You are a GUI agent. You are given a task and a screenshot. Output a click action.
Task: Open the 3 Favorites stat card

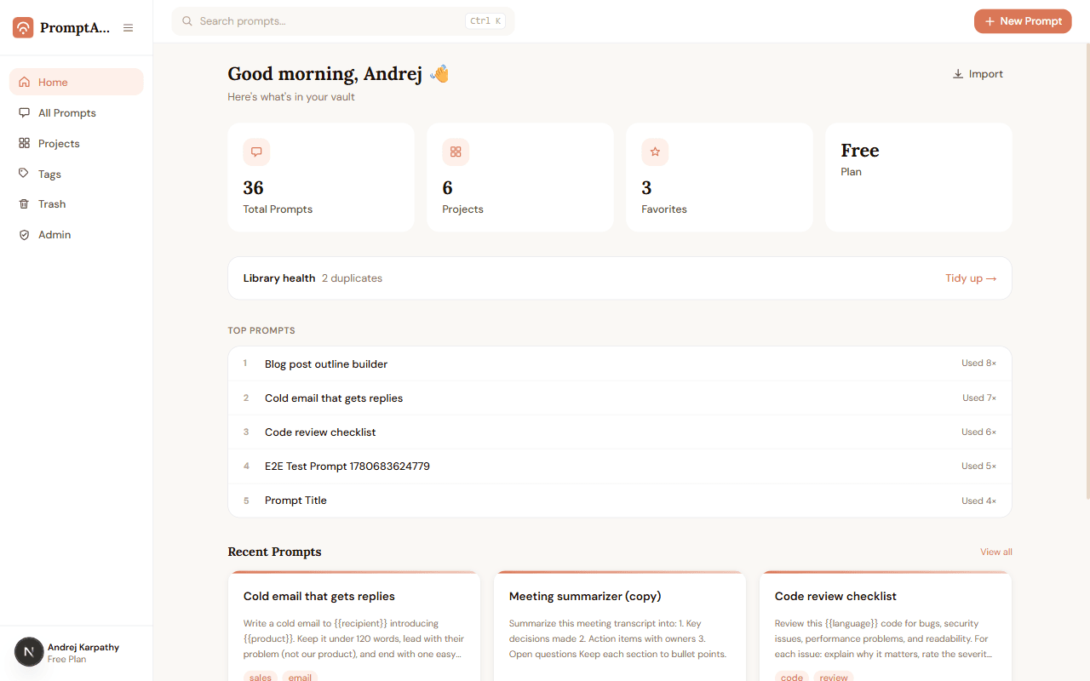720,177
